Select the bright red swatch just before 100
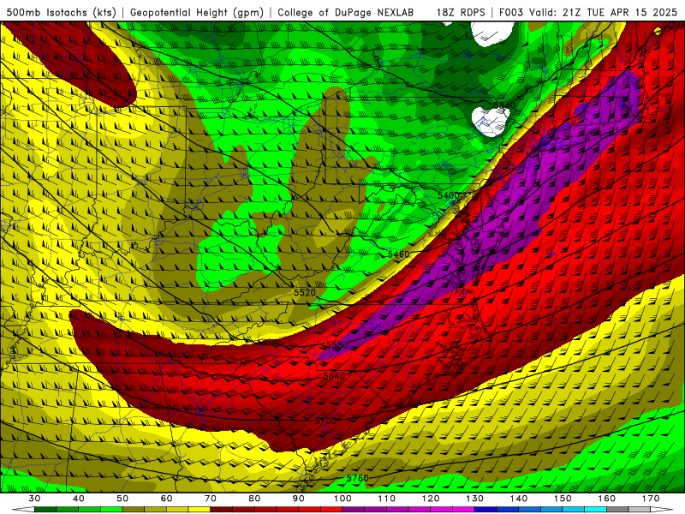The width and height of the screenshot is (685, 514). [331, 510]
